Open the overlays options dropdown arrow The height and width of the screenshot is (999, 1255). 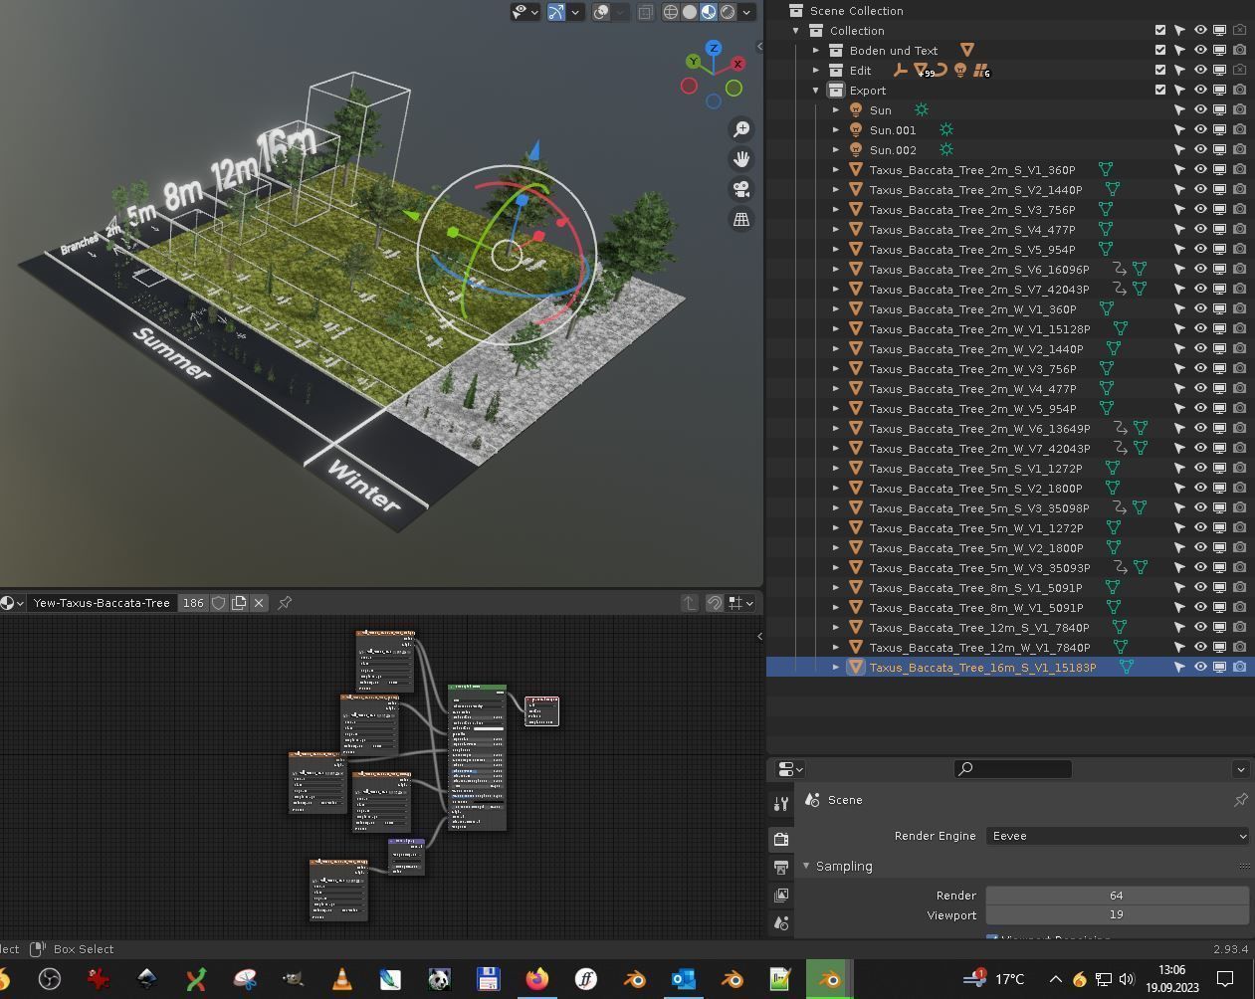tap(620, 12)
